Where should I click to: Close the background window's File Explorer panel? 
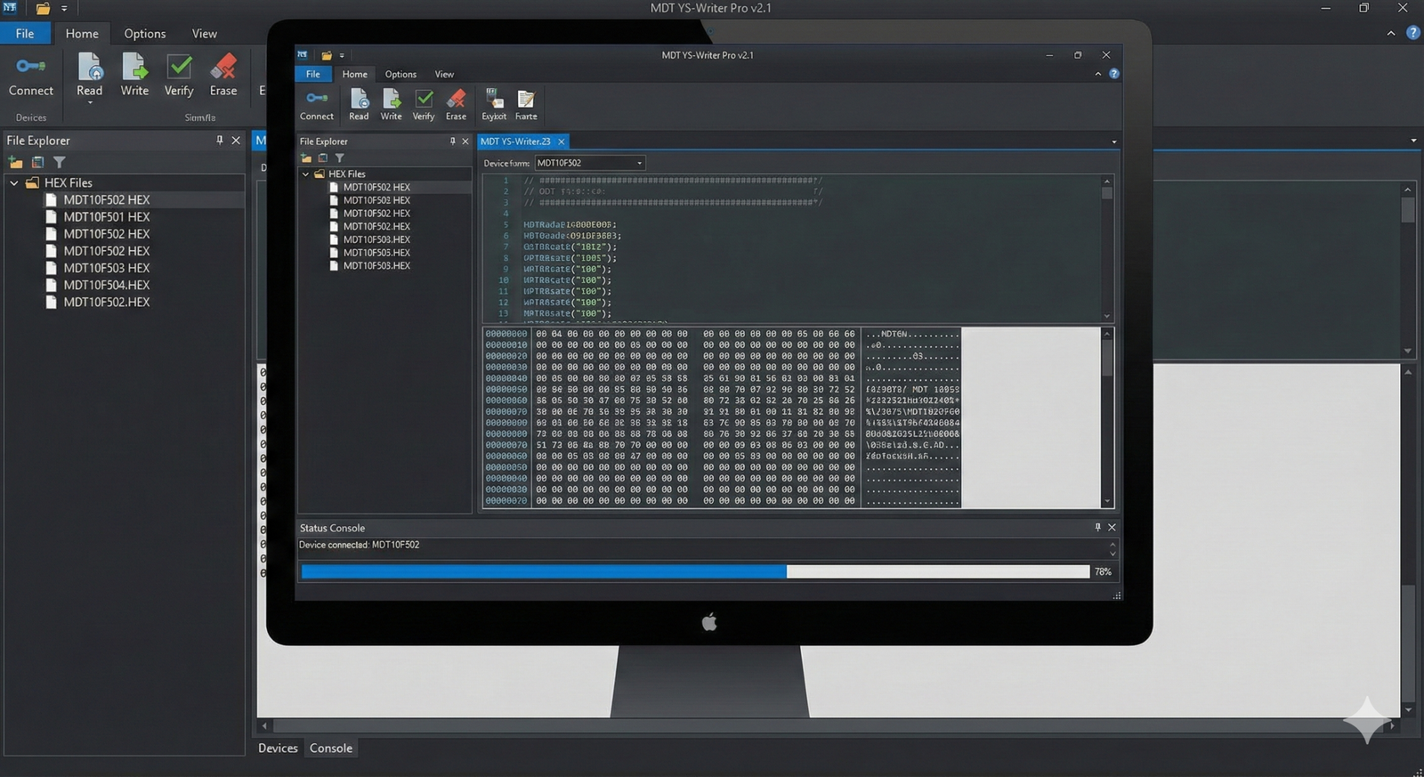pos(236,140)
